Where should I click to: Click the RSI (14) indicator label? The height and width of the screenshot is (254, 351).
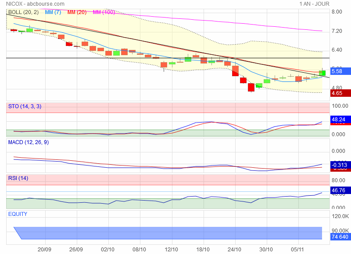(x=18, y=178)
